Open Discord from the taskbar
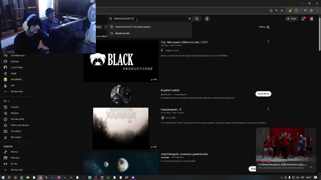This screenshot has width=321, height=180. (133, 177)
